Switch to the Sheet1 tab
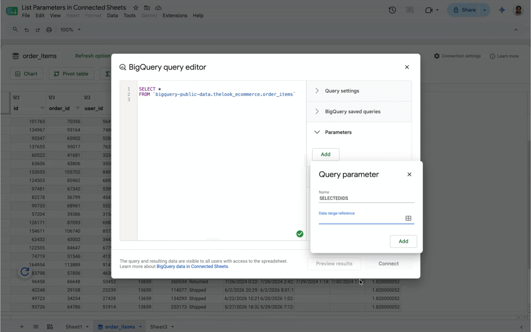Viewport: 531px width, 332px height. [x=74, y=327]
